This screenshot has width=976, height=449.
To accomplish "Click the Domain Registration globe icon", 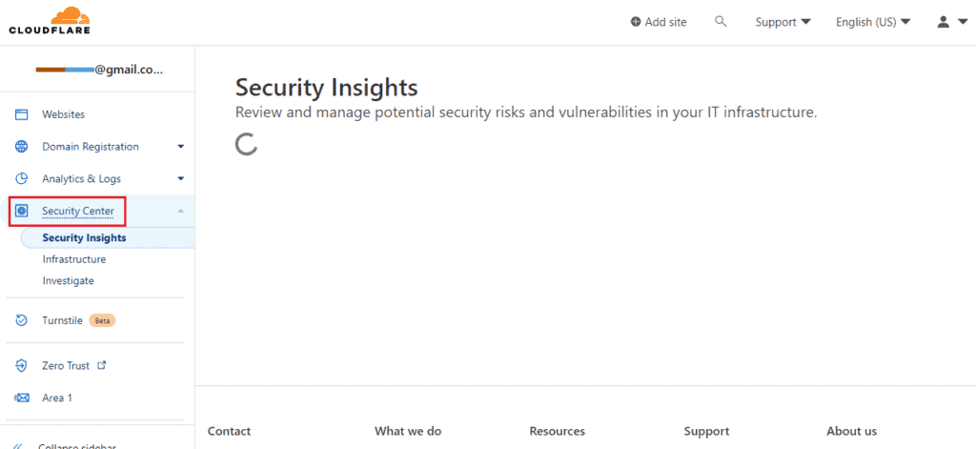I will (x=21, y=147).
